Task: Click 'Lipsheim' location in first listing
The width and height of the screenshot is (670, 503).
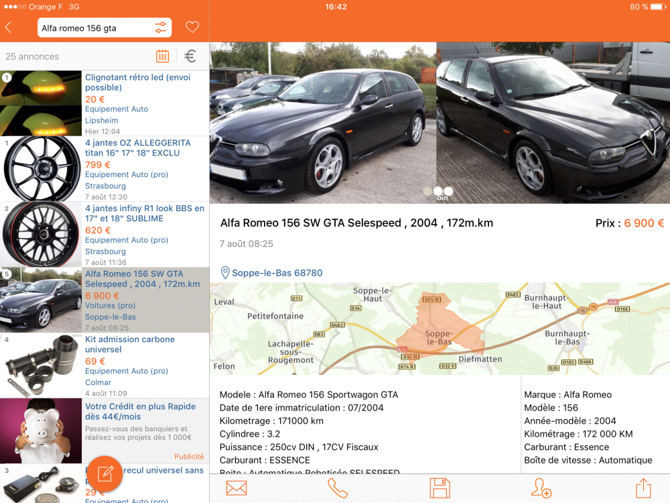Action: tap(101, 121)
